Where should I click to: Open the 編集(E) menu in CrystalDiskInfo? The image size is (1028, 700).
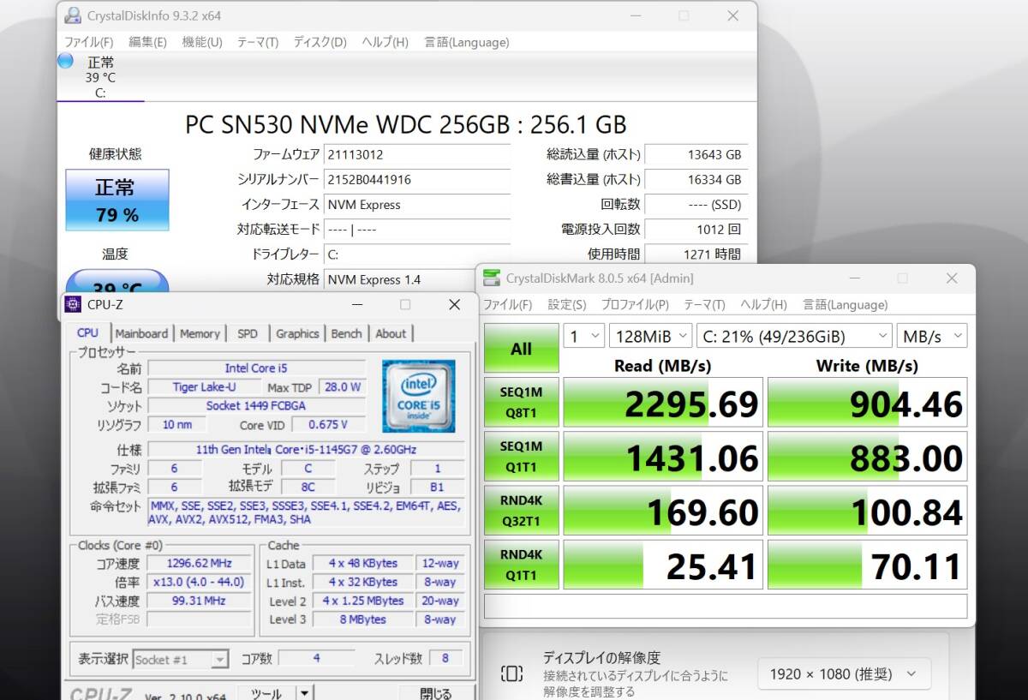click(147, 42)
